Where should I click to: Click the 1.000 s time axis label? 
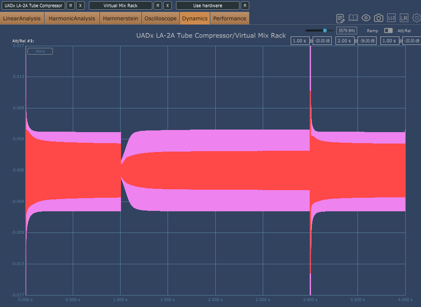point(120,300)
